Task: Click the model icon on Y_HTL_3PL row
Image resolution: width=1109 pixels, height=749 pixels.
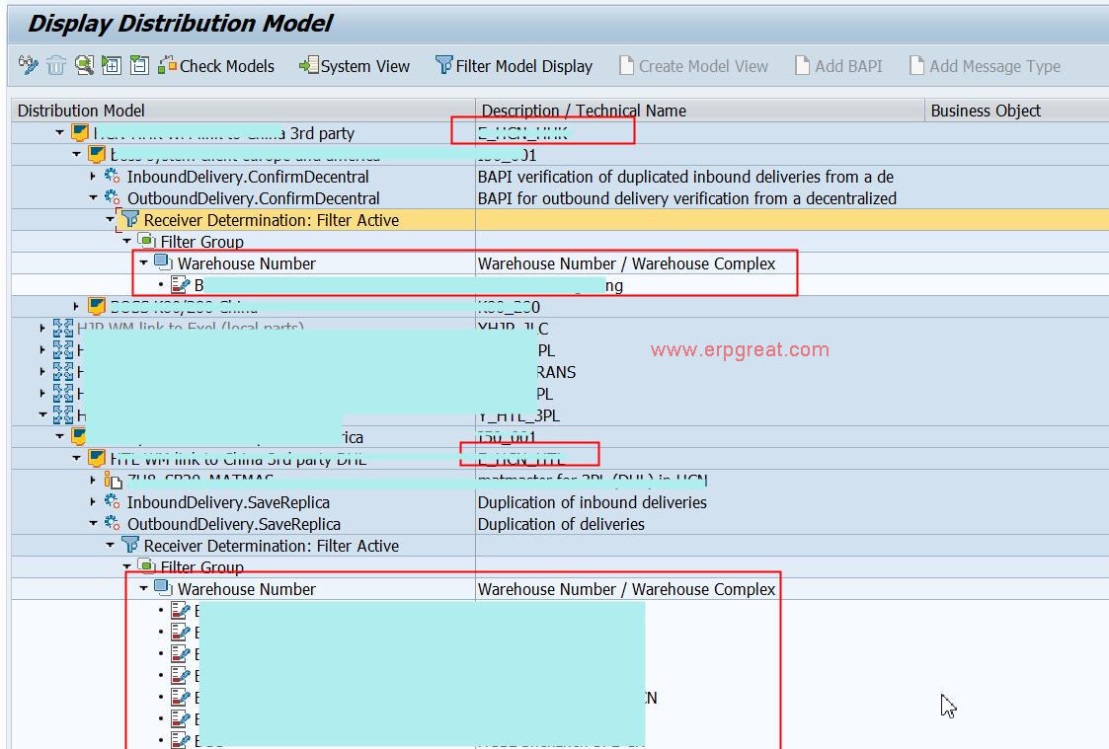Action: pos(63,414)
